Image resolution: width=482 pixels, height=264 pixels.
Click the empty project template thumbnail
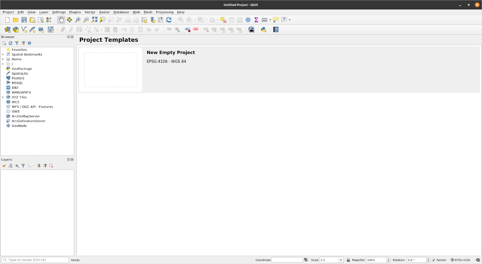point(111,70)
